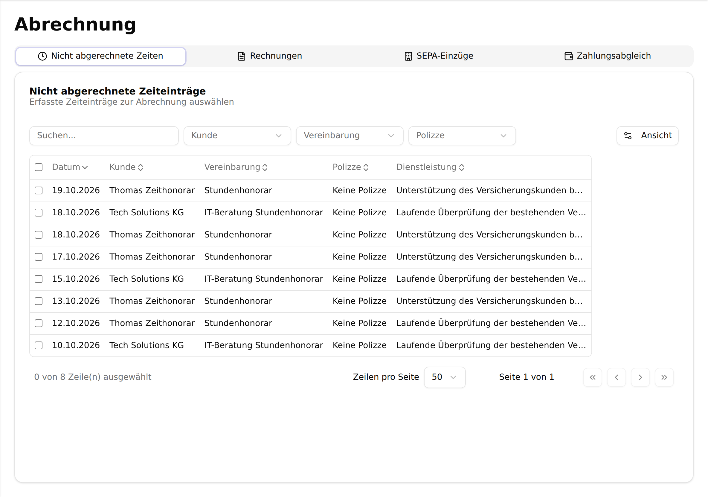Viewport: 708px width, 497px height.
Task: Open the Ansicht view options button
Action: 647,136
